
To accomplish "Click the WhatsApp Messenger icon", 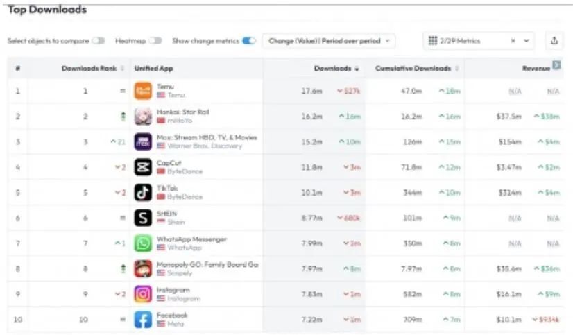I will tap(142, 243).
